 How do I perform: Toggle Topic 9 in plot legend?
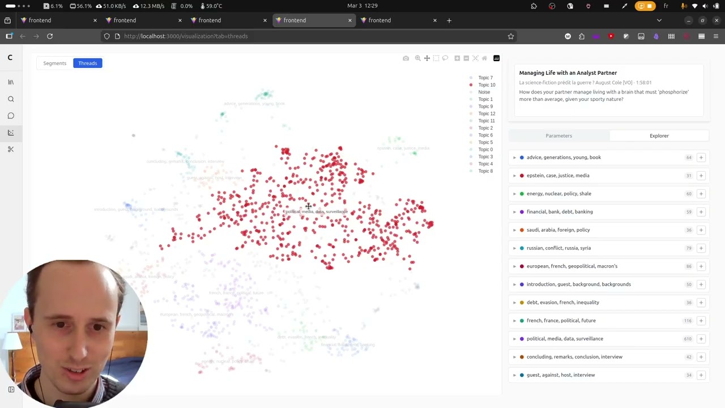[481, 107]
